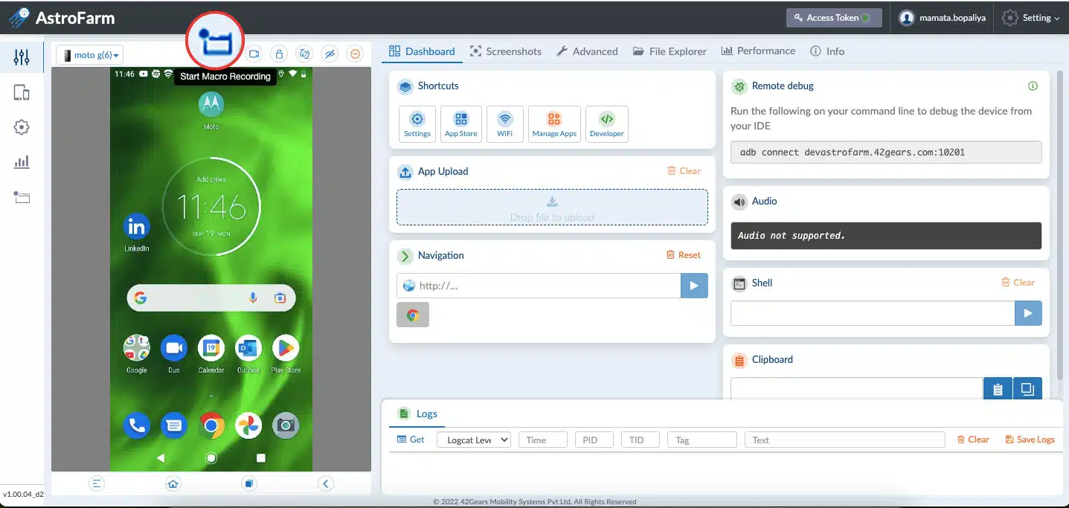Screen dimensions: 1069x508
Task: Open the App Store shortcut
Action: pos(461,123)
